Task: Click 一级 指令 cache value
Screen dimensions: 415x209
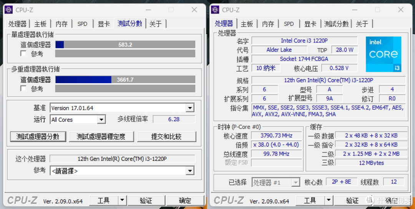Action: point(371,145)
